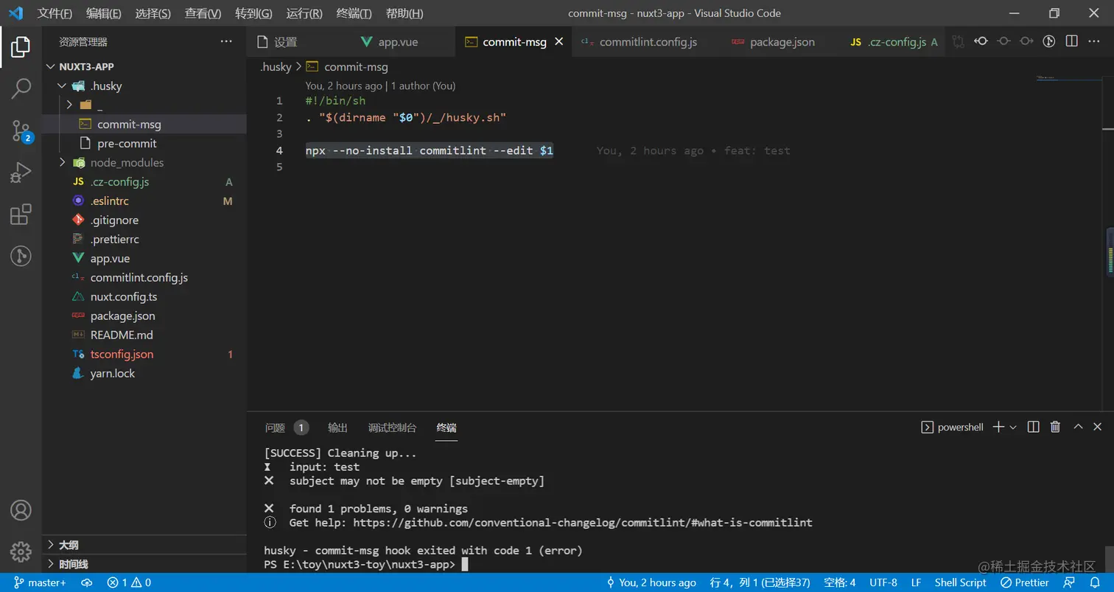Open changes with previous revision
The image size is (1114, 592).
pyautogui.click(x=981, y=42)
